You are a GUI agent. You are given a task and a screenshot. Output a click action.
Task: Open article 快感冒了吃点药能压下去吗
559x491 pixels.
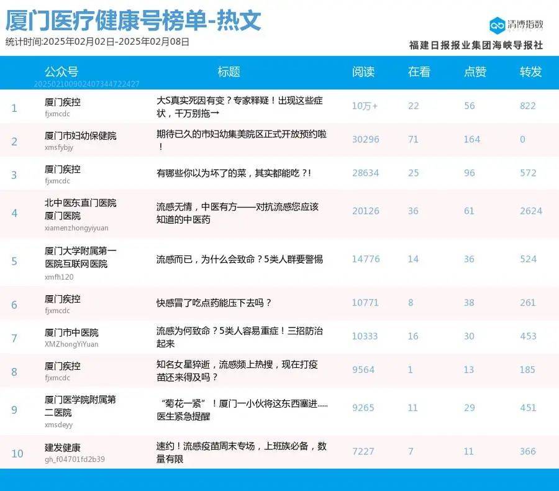tap(214, 303)
